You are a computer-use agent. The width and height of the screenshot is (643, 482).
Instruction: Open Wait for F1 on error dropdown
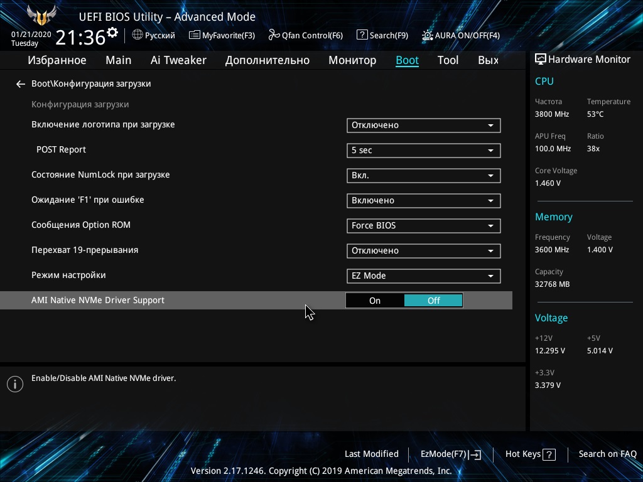424,200
